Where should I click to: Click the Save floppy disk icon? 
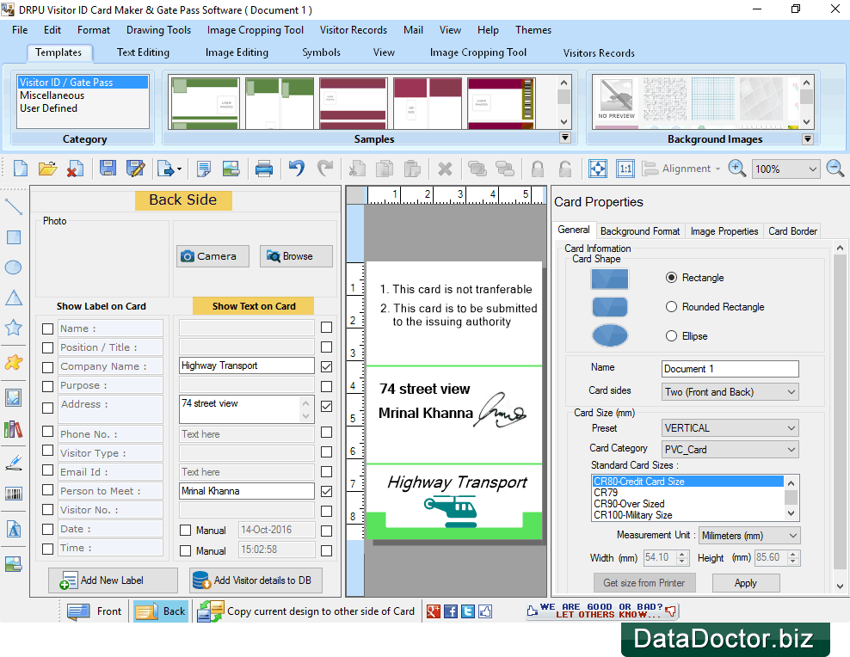108,169
